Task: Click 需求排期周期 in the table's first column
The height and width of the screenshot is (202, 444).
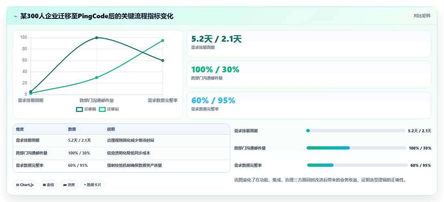Action: pyautogui.click(x=28, y=140)
